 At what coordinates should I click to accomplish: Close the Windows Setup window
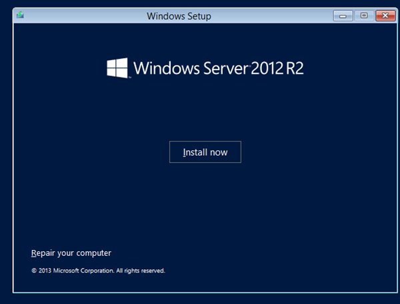pos(385,16)
